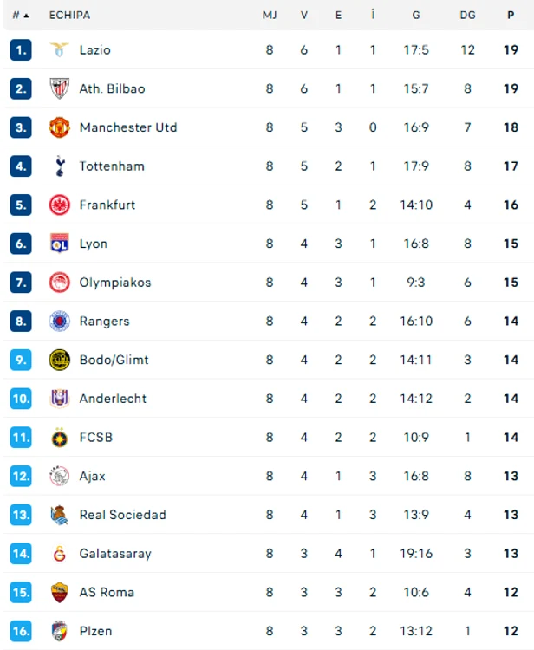
Task: Sort table by ECHIPA team header
Action: pyautogui.click(x=69, y=16)
